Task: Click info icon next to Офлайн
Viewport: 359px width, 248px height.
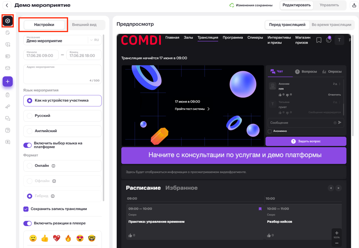Action: coord(54,181)
